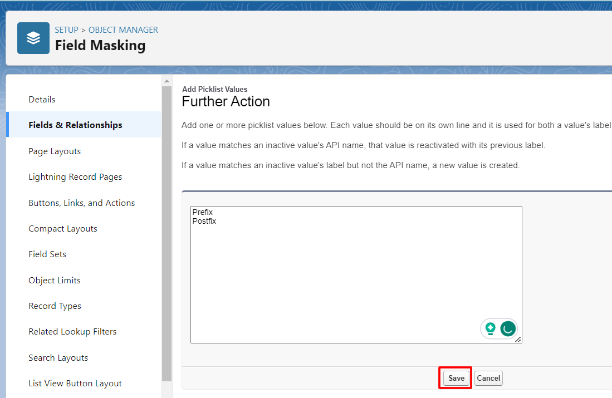This screenshot has width=612, height=398.
Task: Go to Page Layouts section
Action: [x=55, y=151]
